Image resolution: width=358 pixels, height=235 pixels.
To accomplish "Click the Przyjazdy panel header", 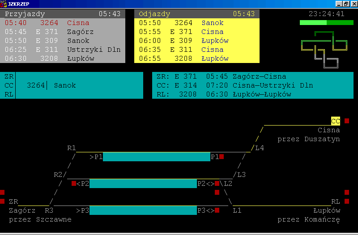I will pyautogui.click(x=63, y=14).
